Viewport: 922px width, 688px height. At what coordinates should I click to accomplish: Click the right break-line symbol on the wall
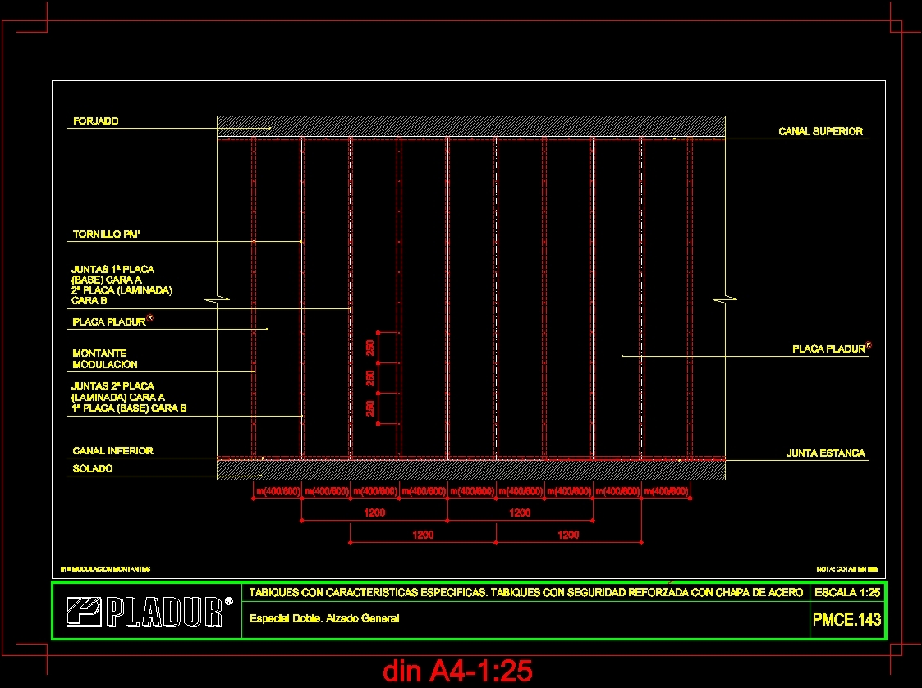(x=724, y=298)
